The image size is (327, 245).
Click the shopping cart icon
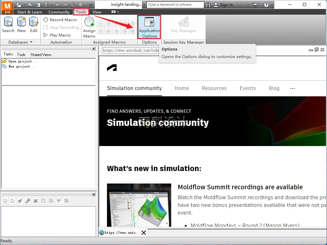click(x=255, y=5)
